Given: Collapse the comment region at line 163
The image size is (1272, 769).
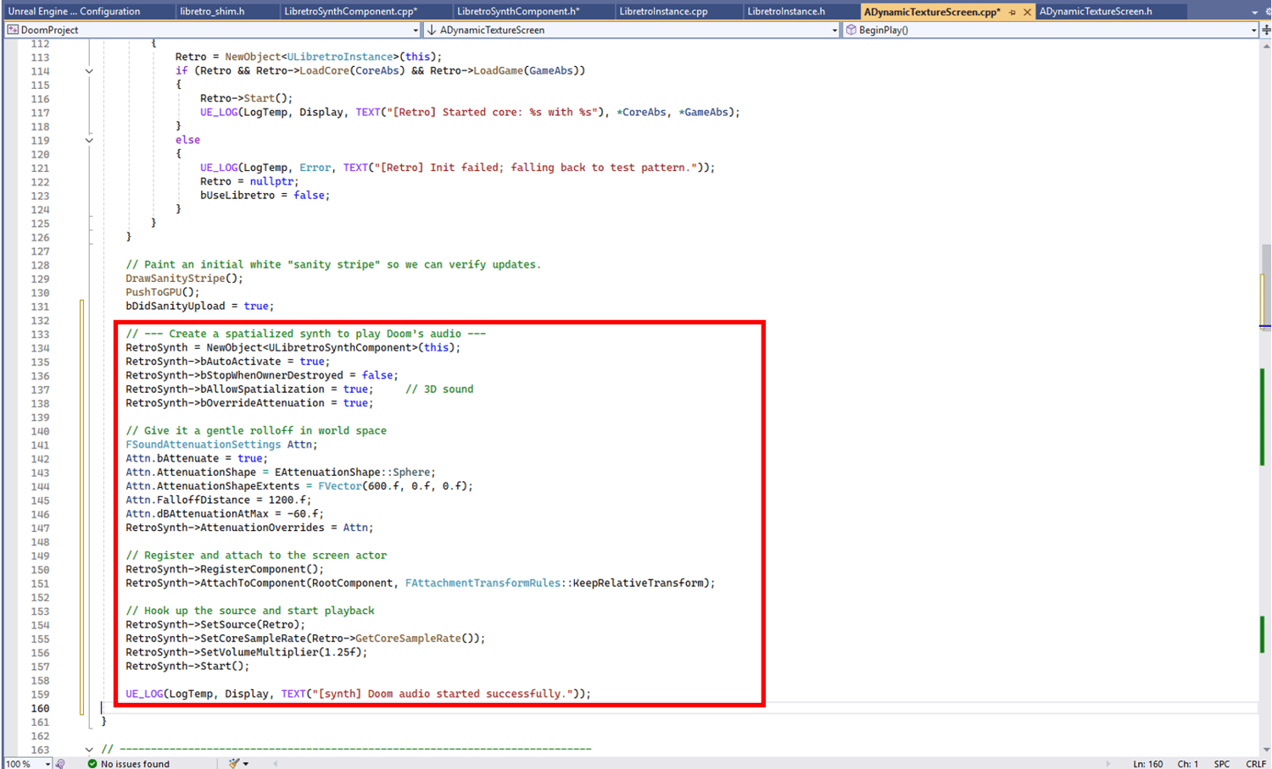Looking at the screenshot, I should (x=89, y=750).
